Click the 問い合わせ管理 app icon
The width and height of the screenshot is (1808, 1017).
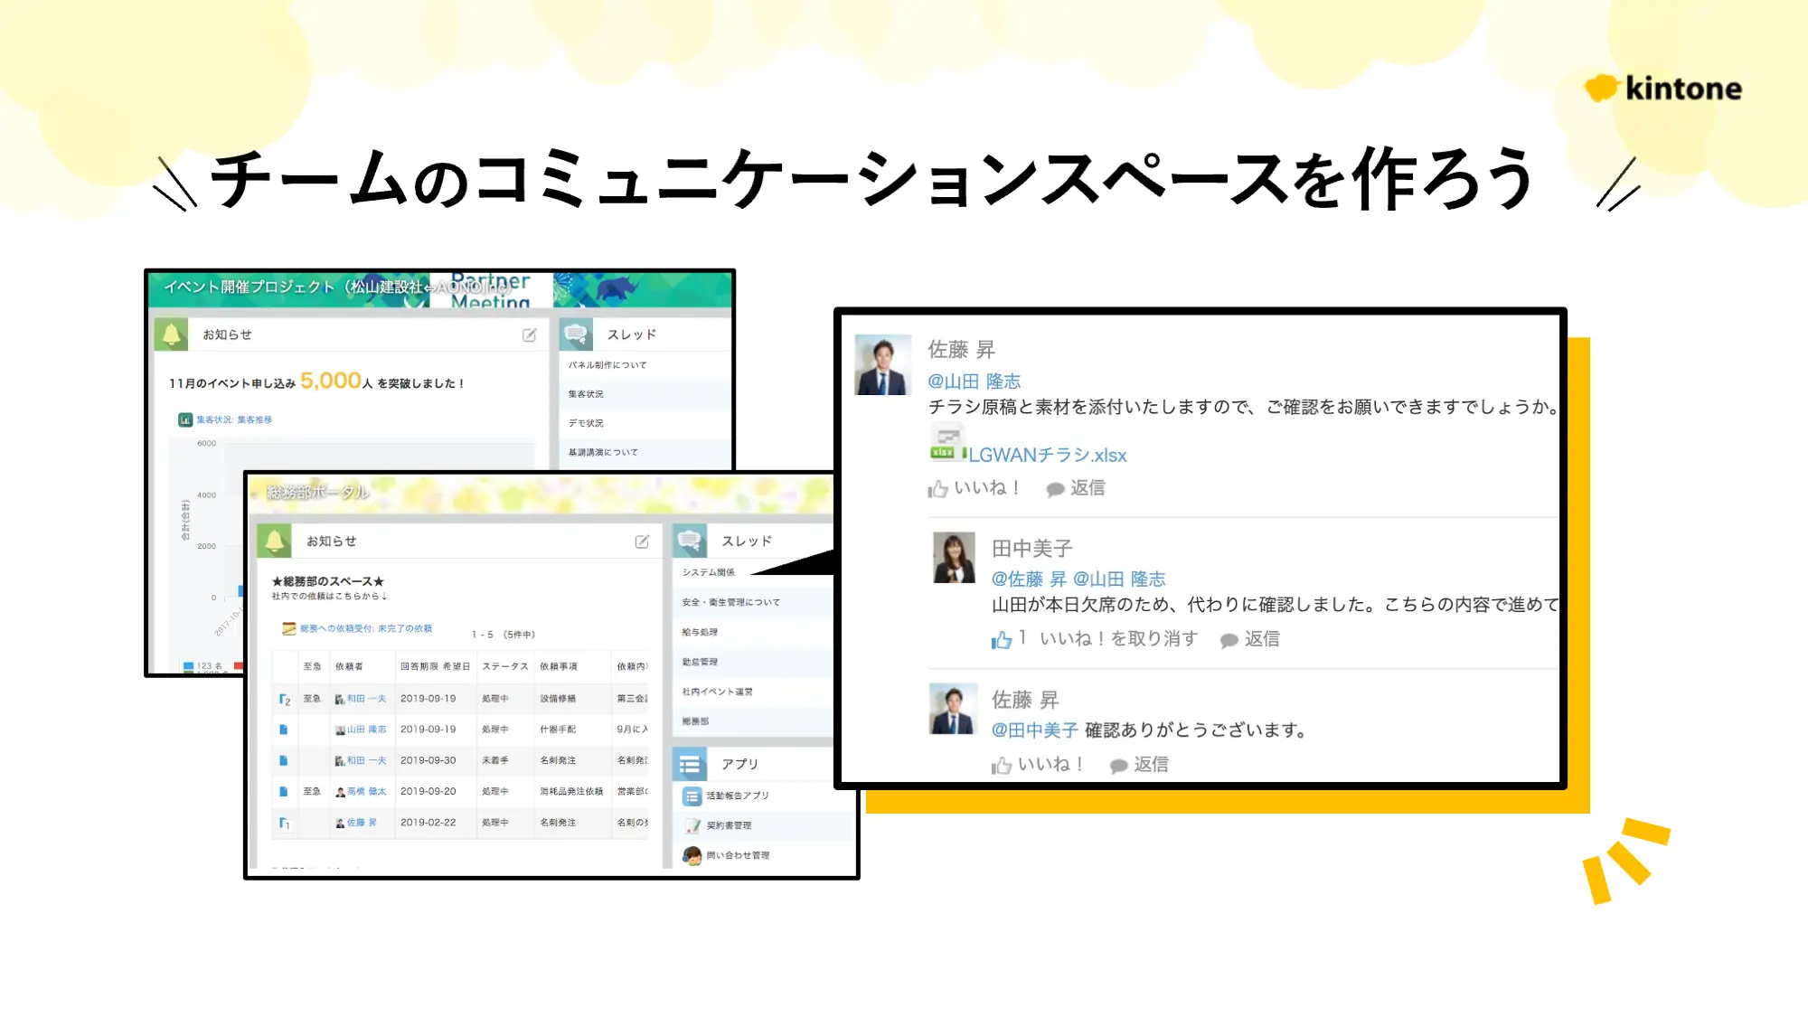click(692, 855)
